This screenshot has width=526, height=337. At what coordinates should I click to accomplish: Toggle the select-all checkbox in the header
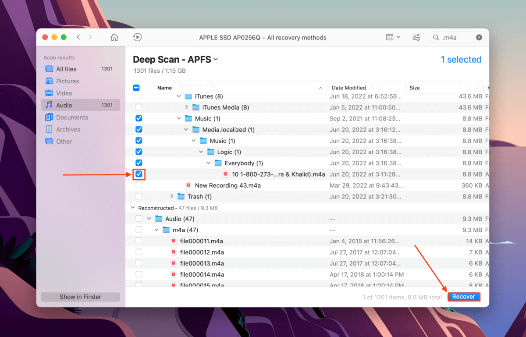136,88
